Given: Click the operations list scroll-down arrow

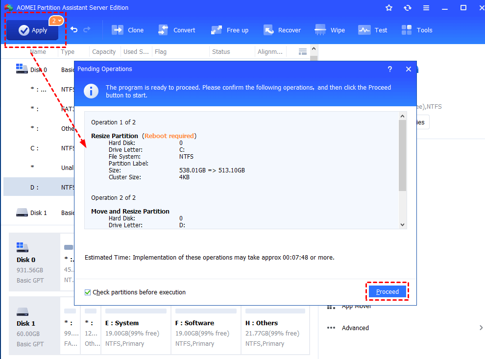Looking at the screenshot, I should tap(402, 225).
